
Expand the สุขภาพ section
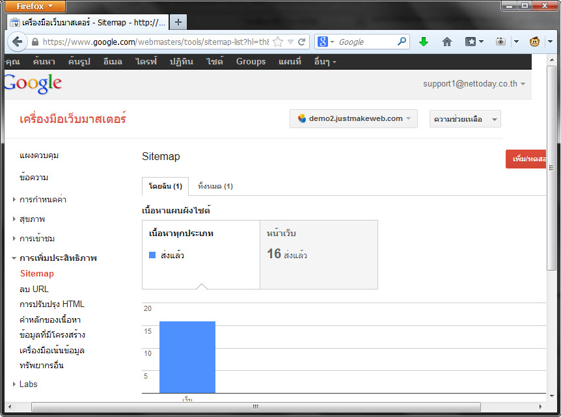14,219
